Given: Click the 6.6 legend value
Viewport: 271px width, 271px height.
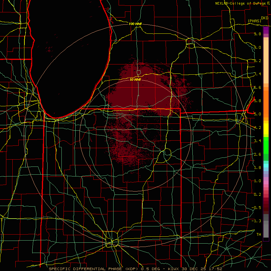Looking at the screenshot, I should tap(257, 87).
